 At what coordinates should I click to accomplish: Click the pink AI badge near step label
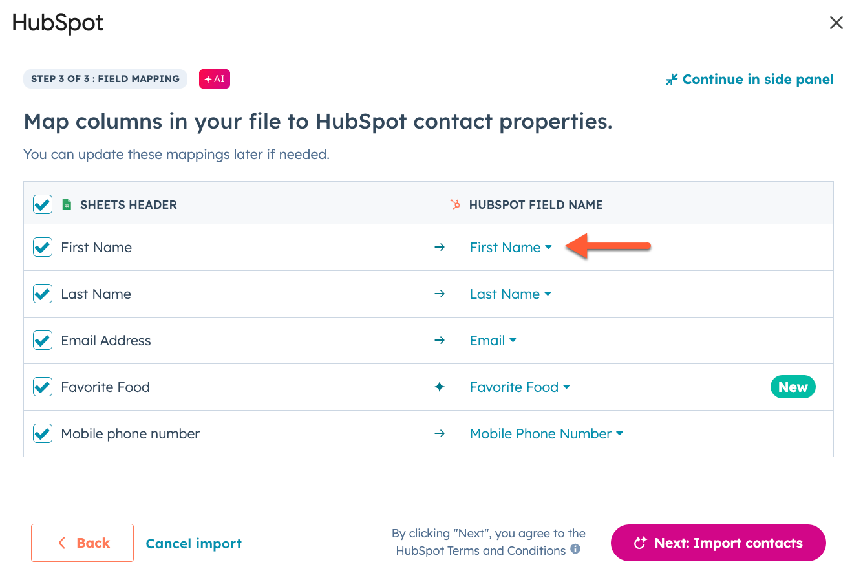214,78
